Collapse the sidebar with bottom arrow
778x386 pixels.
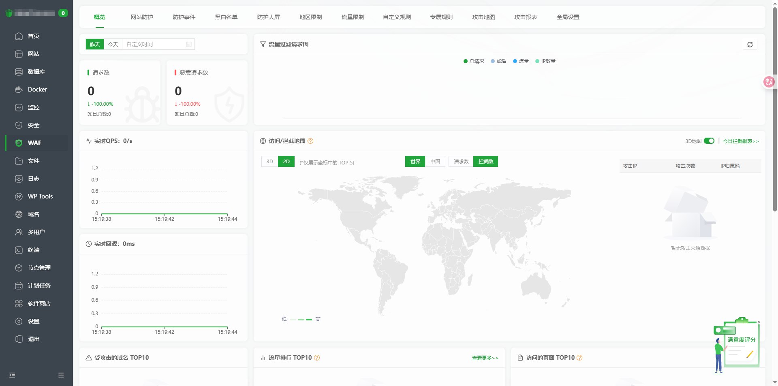[x=12, y=375]
